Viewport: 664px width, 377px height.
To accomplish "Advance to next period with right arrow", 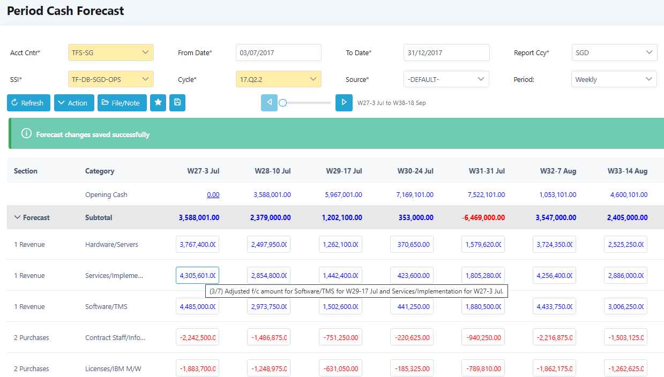I will point(344,102).
